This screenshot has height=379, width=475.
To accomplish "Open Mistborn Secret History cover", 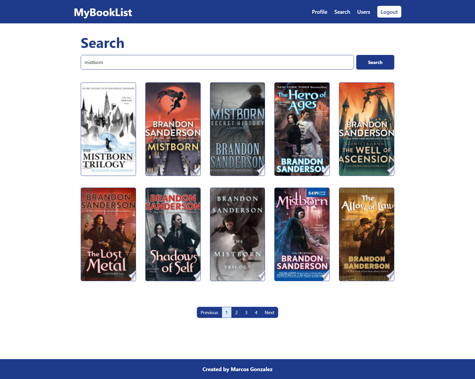I will click(237, 129).
